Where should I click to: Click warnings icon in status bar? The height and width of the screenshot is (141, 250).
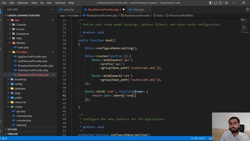tap(4, 138)
